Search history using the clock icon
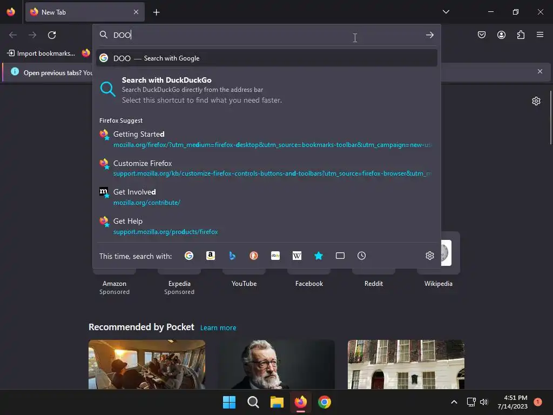 click(361, 256)
